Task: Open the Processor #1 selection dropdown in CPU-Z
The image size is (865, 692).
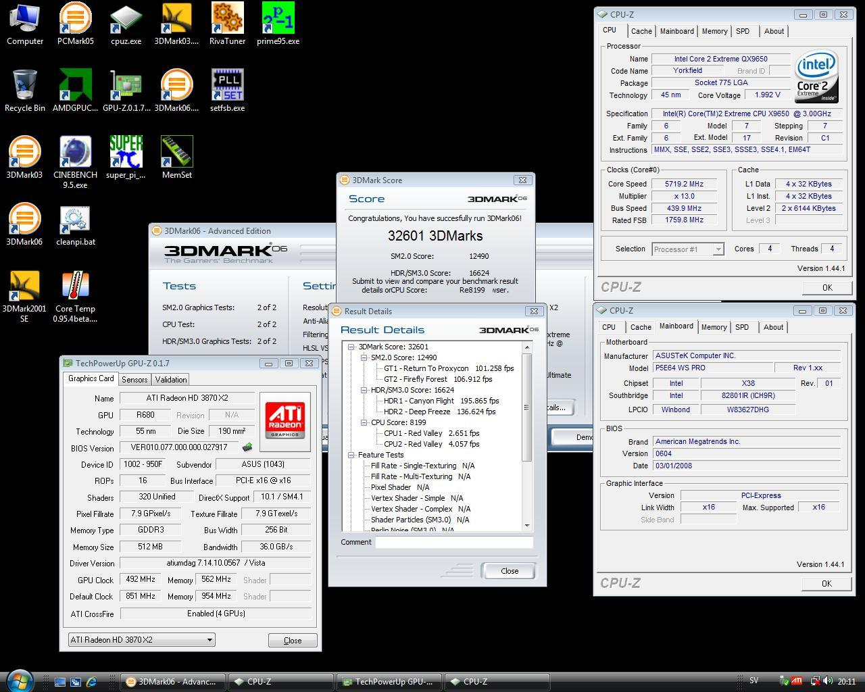Action: [x=687, y=249]
